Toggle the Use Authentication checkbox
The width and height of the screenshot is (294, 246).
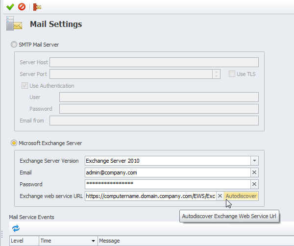pyautogui.click(x=24, y=86)
